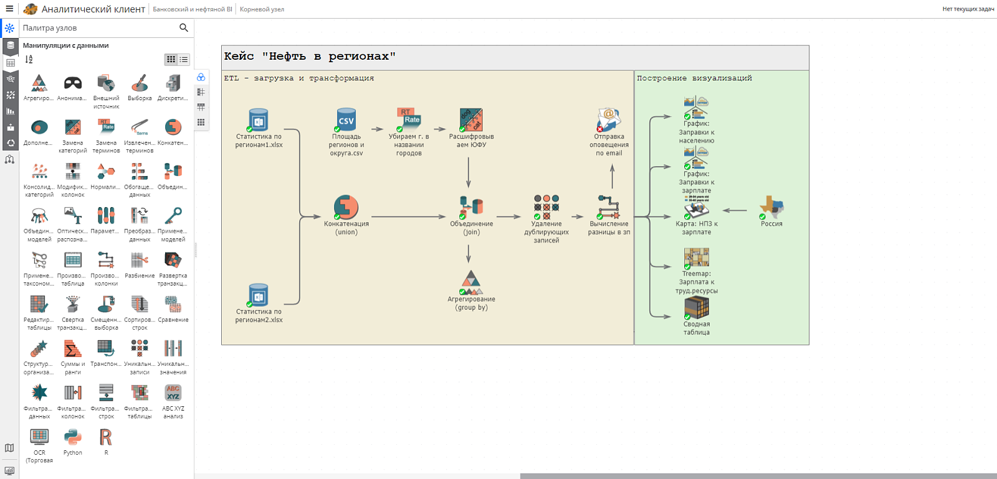Select the Редактирование таблицы node
The image size is (997, 479).
click(39, 304)
